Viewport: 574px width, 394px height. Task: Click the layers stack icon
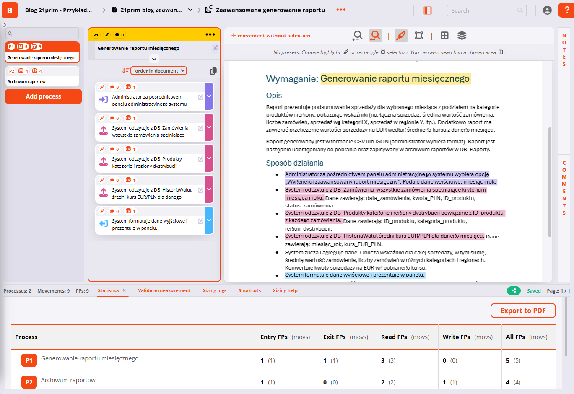coord(462,36)
